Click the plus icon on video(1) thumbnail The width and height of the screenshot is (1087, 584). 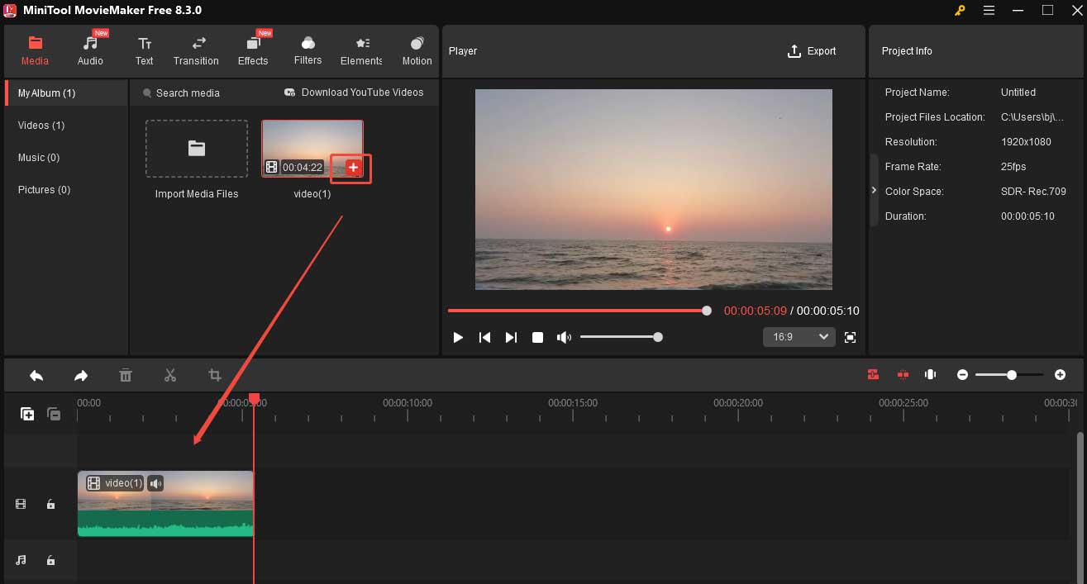(x=353, y=168)
